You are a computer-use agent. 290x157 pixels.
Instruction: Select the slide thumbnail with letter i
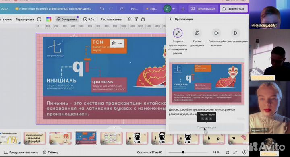point(163,138)
